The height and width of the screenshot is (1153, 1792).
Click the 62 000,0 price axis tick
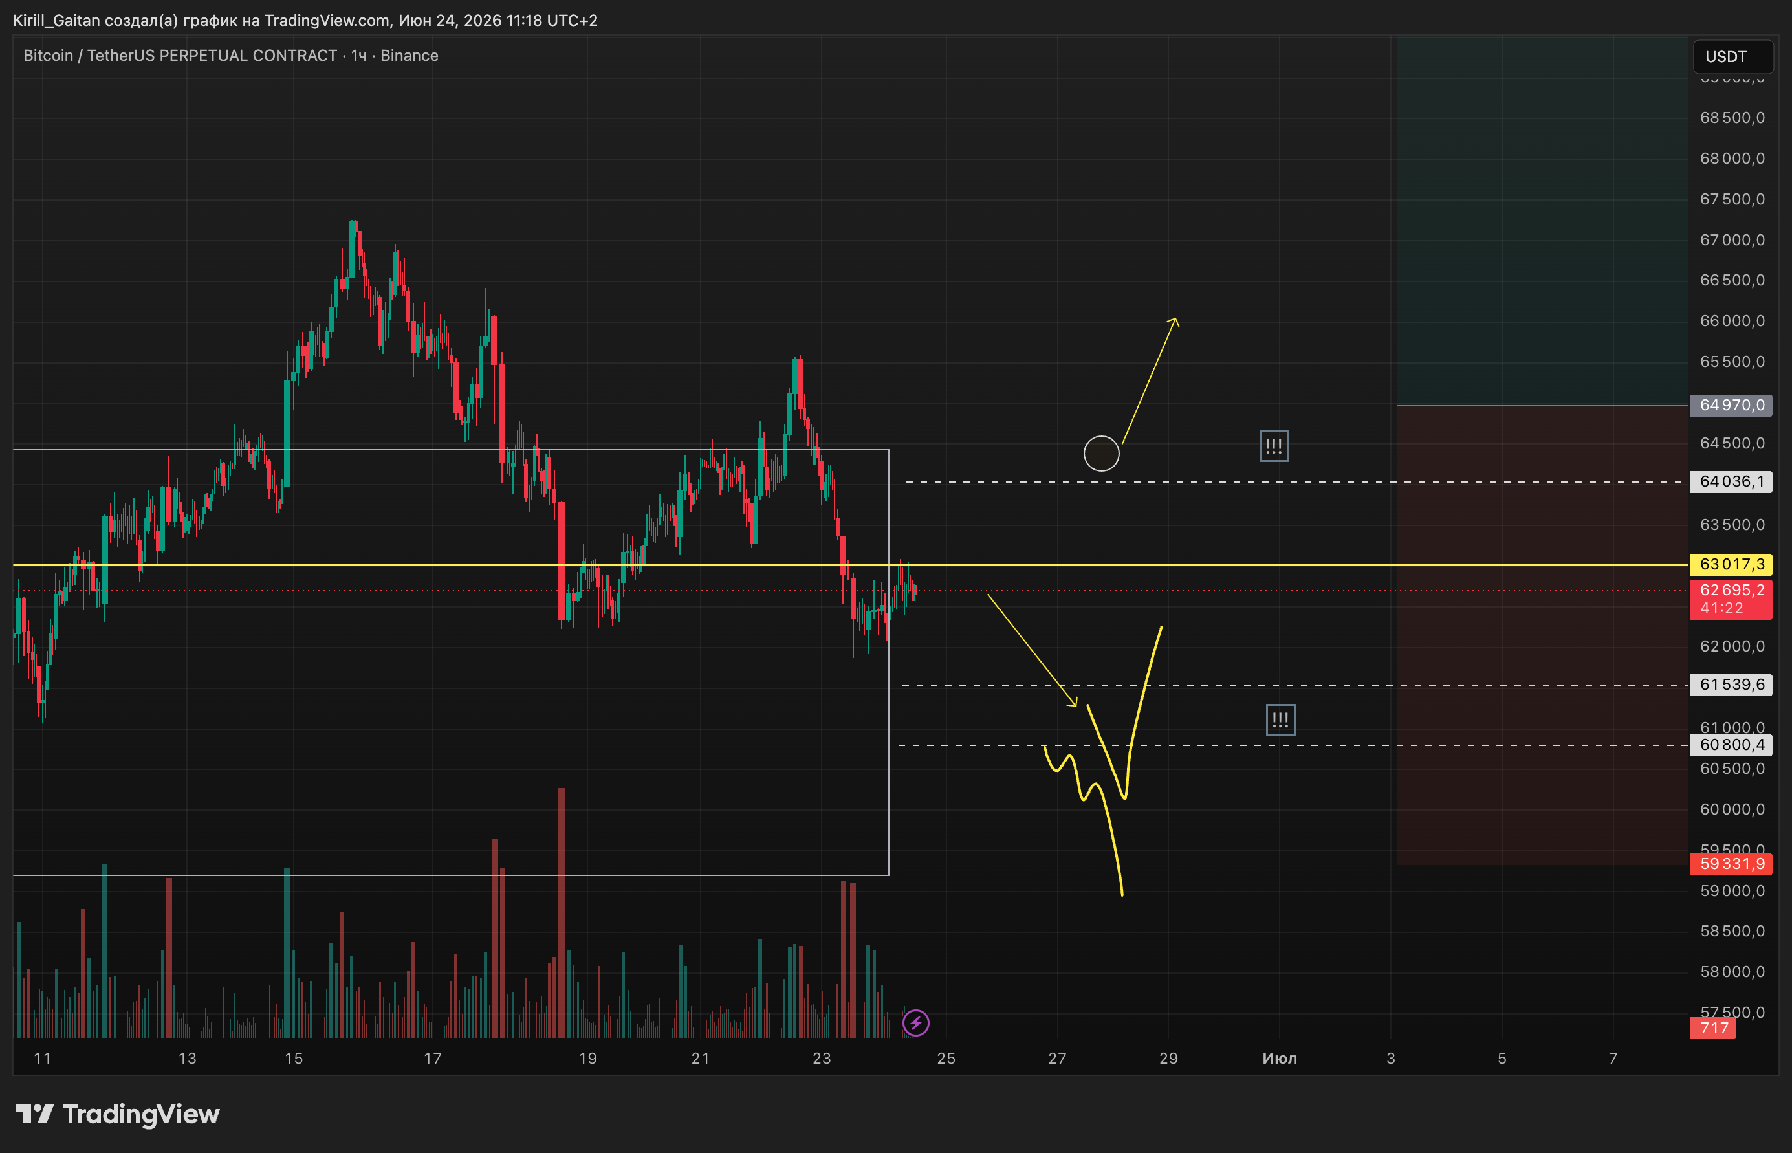coord(1732,646)
